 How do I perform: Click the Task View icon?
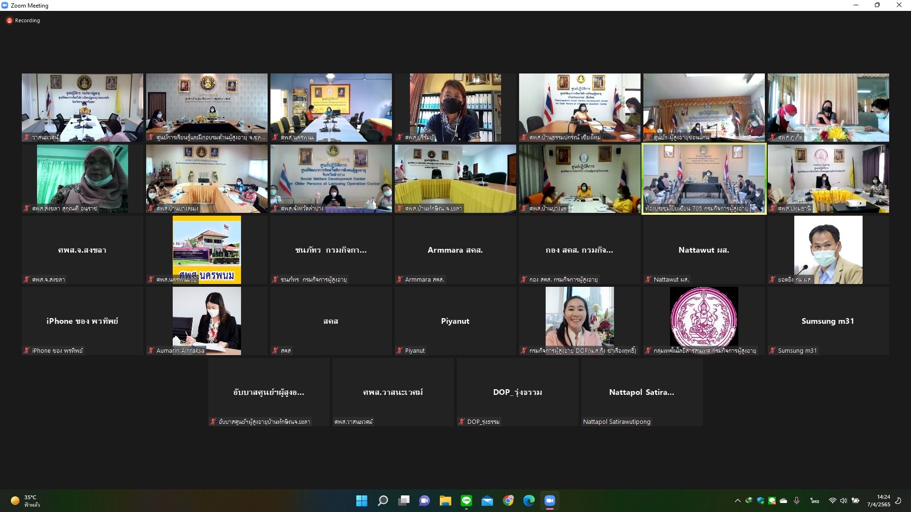(404, 501)
